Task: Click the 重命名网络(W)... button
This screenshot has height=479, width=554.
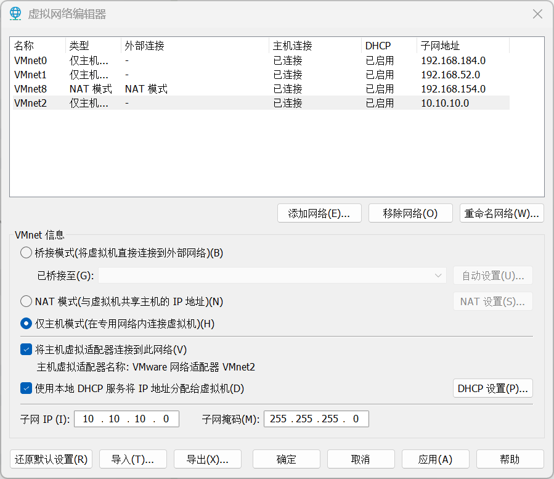Action: (502, 213)
